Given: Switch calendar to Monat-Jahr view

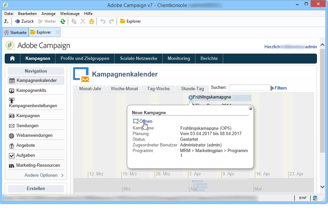Looking at the screenshot, I should (90, 89).
